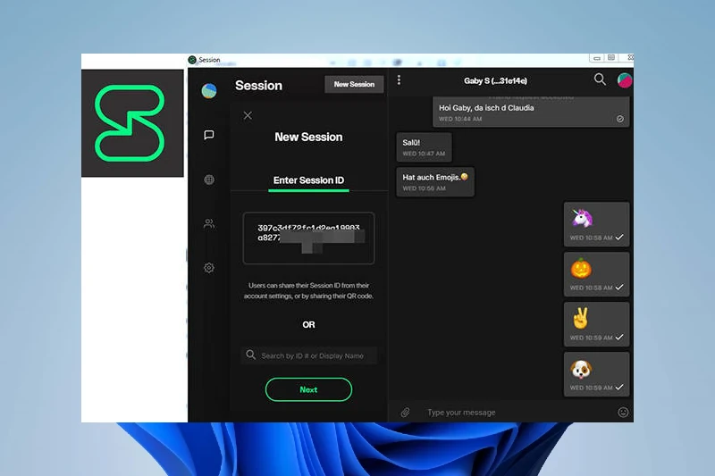
Task: Click the sent checkmark on the pumpkin message
Action: tap(619, 288)
